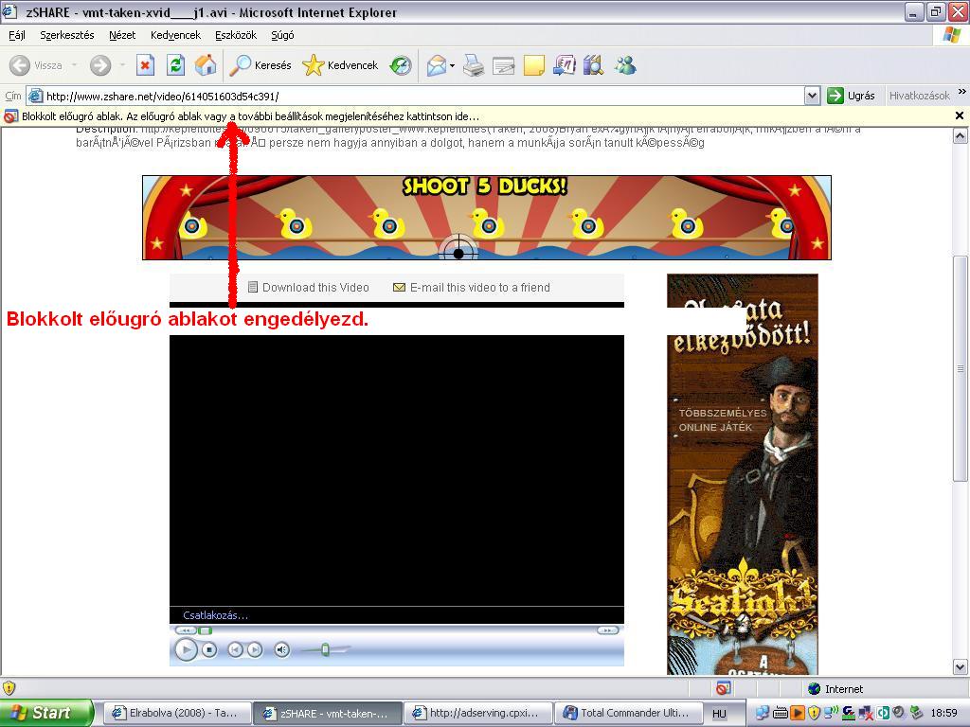
Task: Open the Mail button dropdown arrow
Action: click(x=452, y=65)
